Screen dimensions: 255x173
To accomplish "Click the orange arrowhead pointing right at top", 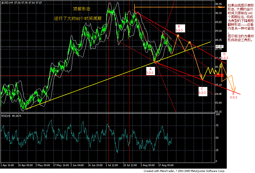I will coord(222,7).
